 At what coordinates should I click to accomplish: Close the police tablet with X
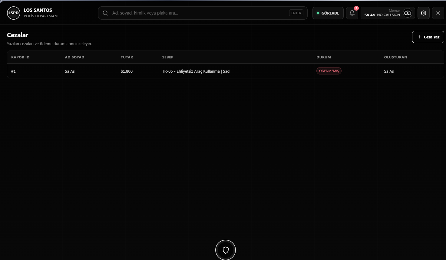[438, 13]
